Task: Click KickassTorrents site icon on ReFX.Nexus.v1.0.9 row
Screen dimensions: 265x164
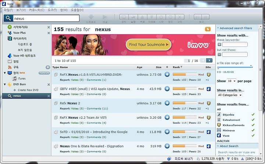Action: tap(209, 74)
